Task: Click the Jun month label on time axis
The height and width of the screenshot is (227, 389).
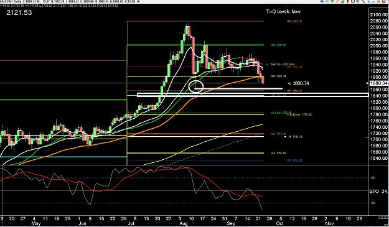Action: coord(82,223)
